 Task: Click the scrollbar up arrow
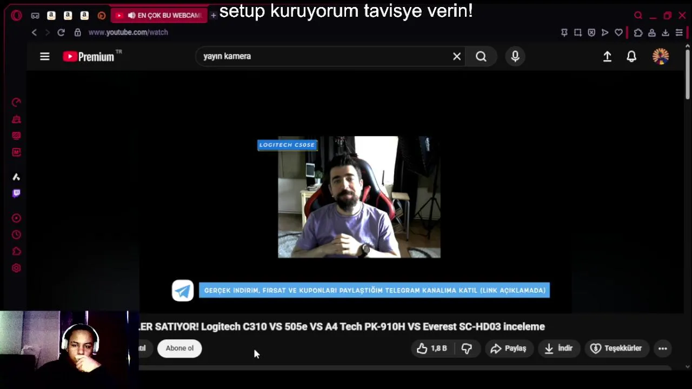point(688,47)
